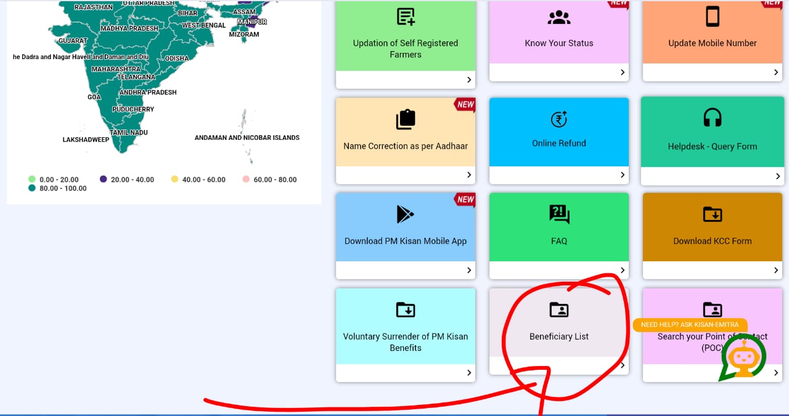
Task: Click the Know Your Status people icon
Action: (559, 18)
